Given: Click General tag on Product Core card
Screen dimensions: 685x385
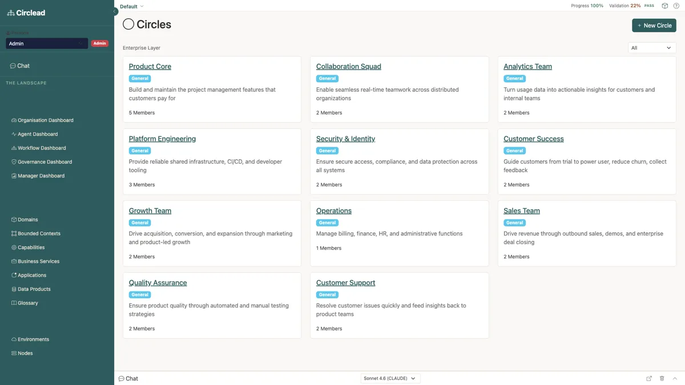Looking at the screenshot, I should click(x=140, y=79).
